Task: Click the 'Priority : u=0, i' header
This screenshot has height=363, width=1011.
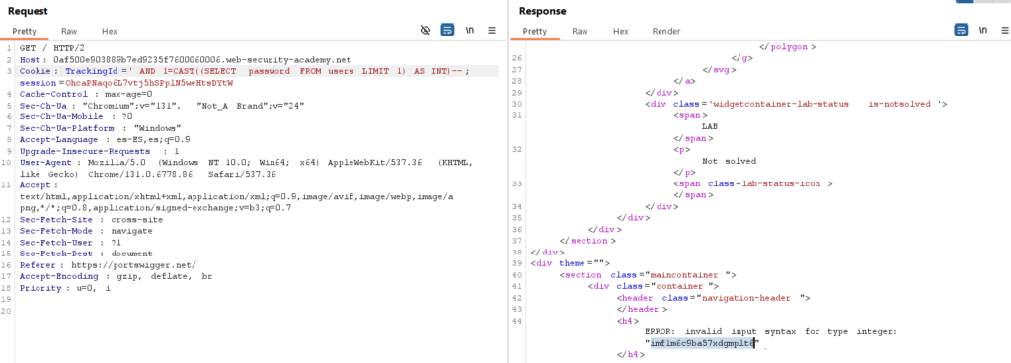Action: (x=65, y=288)
